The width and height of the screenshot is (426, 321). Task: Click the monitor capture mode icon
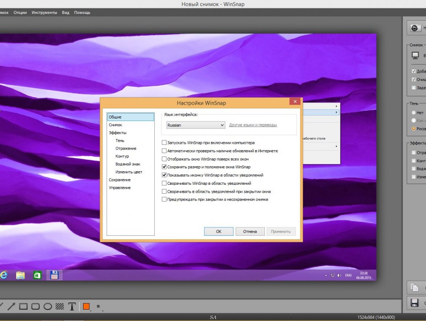415,55
